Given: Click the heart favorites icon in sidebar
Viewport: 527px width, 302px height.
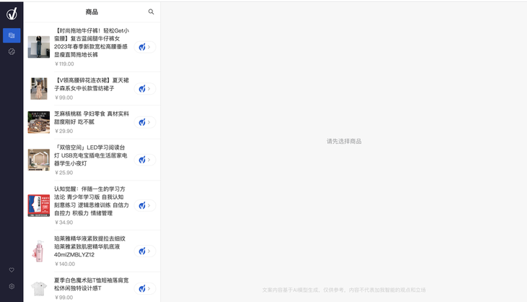Looking at the screenshot, I should point(12,270).
